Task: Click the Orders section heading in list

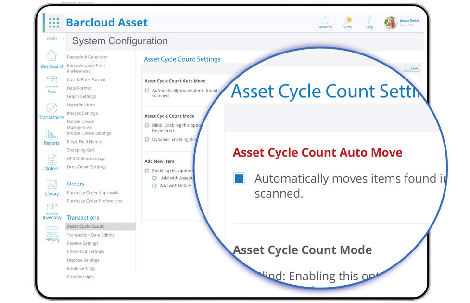Action: click(75, 184)
